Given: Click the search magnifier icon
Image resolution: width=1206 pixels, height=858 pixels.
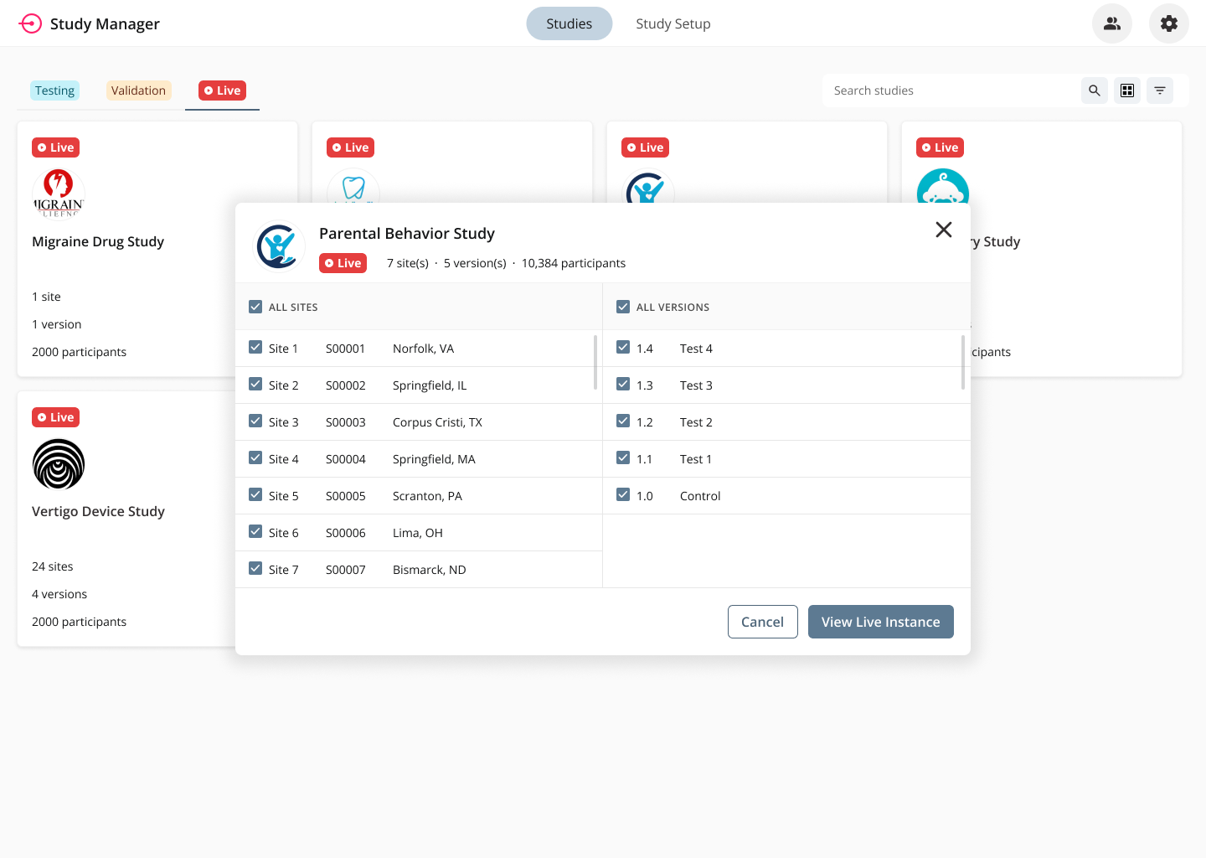Looking at the screenshot, I should (1094, 90).
